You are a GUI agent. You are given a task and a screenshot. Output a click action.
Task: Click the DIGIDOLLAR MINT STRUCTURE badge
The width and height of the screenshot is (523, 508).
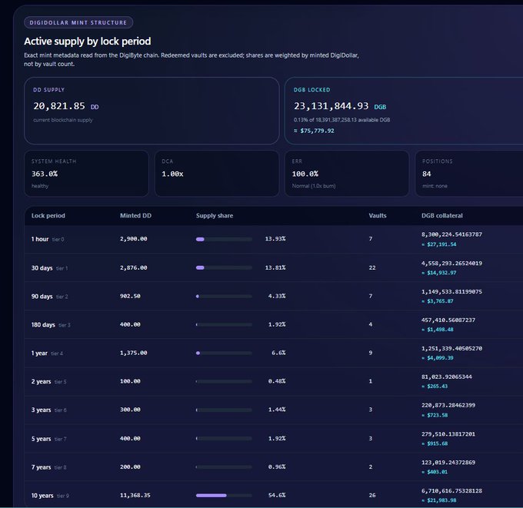point(78,22)
